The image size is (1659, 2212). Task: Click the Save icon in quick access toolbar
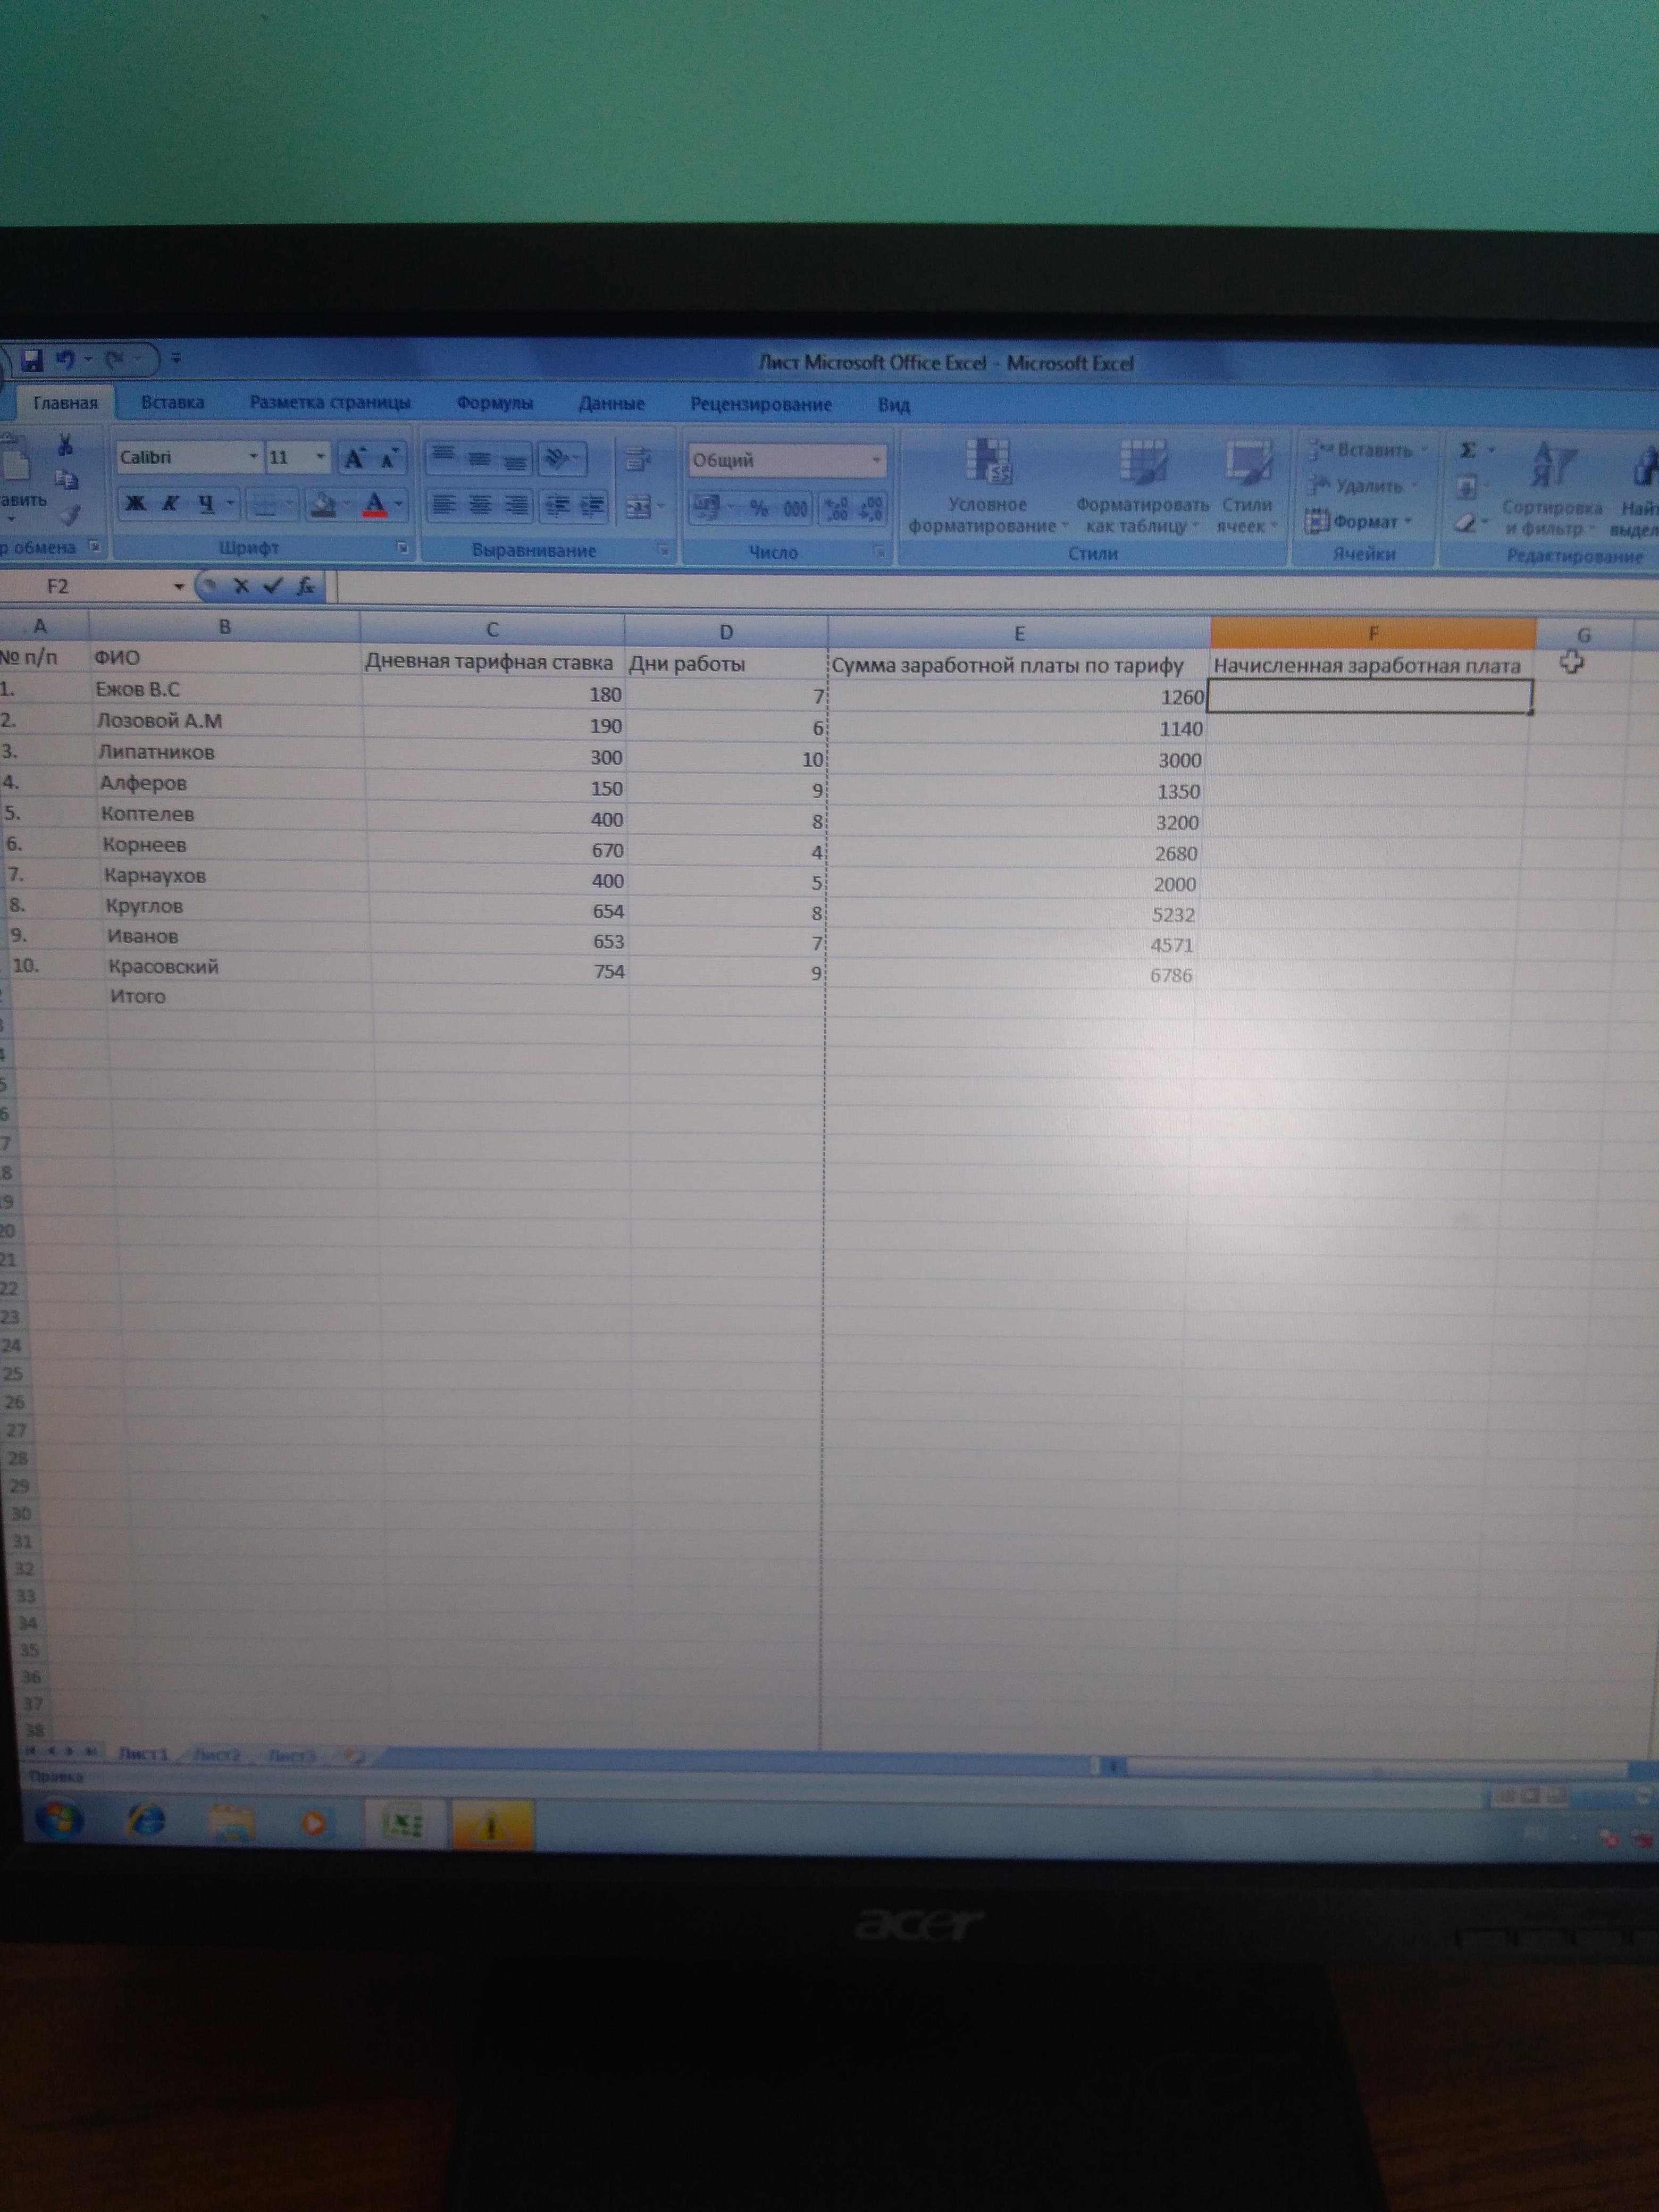coord(32,360)
